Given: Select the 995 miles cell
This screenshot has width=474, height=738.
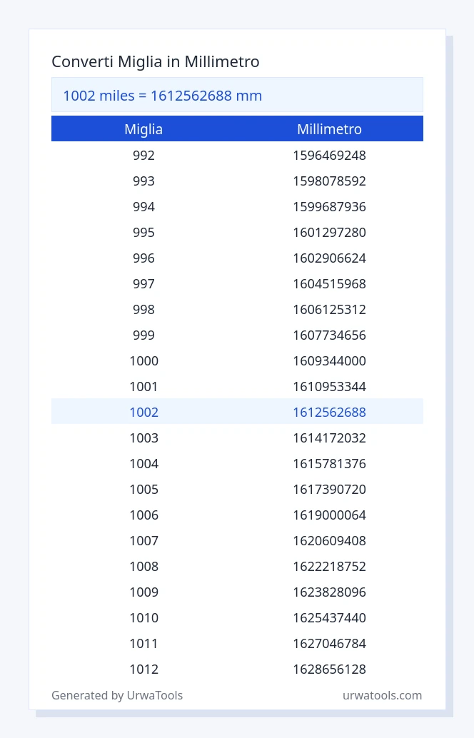Looking at the screenshot, I should tap(143, 233).
